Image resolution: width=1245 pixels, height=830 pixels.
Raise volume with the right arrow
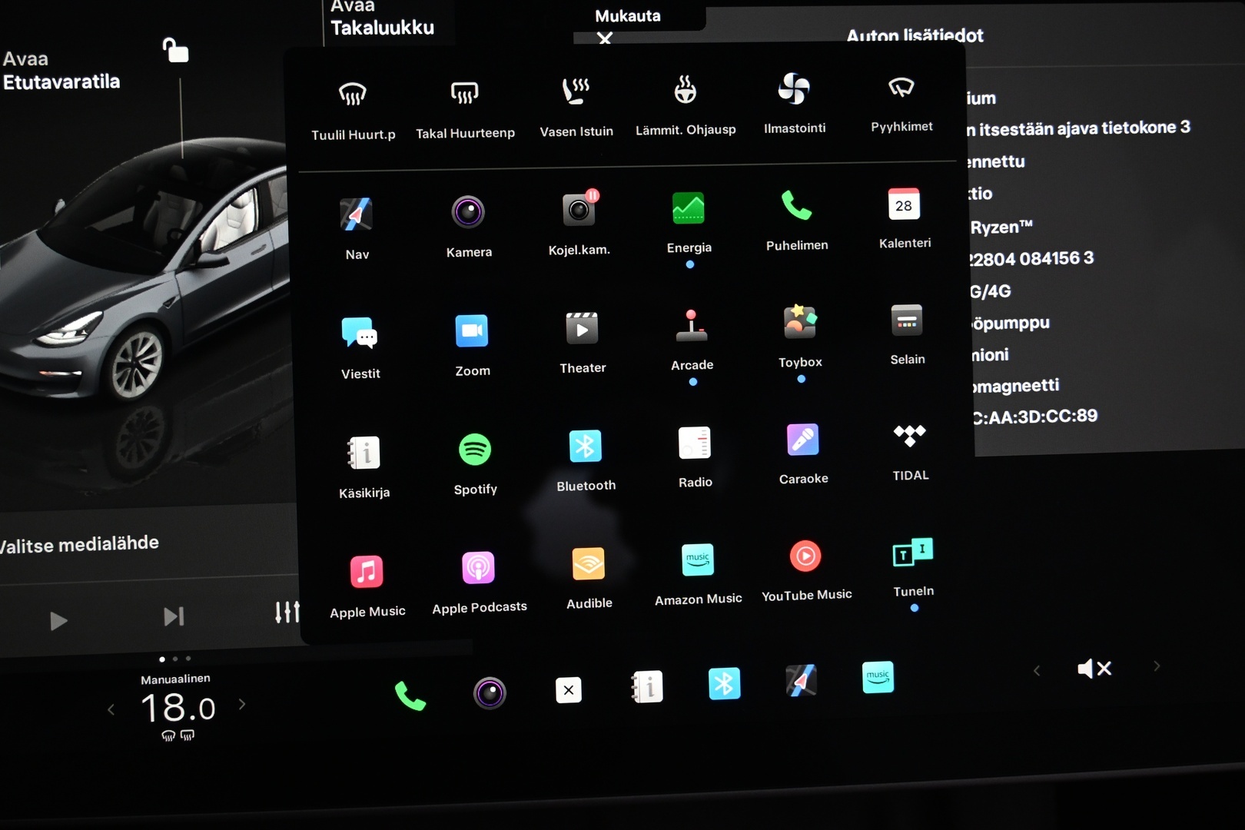[x=1157, y=666]
